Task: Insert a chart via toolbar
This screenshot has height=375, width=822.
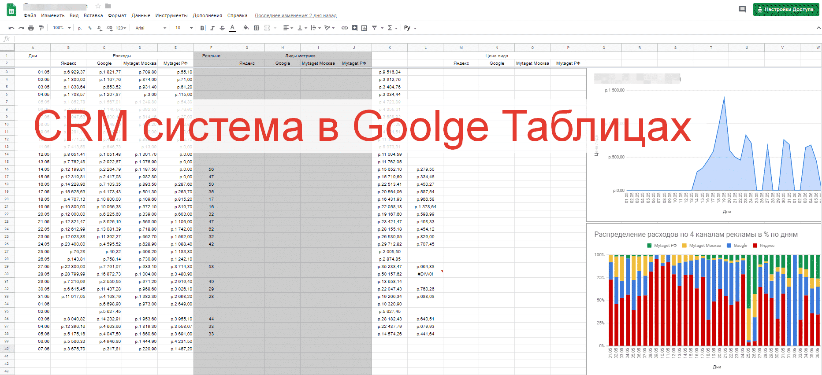Action: (364, 28)
